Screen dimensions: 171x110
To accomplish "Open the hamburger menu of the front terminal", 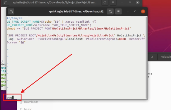I will [x=119, y=12].
